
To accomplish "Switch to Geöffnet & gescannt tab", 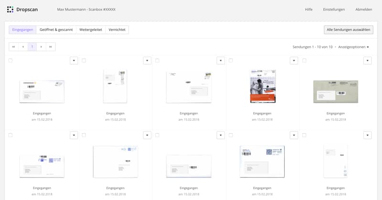I will (56, 30).
